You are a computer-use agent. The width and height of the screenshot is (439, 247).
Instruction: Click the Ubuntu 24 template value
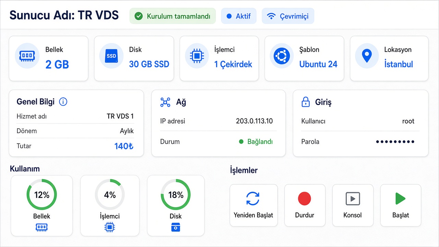[x=318, y=64]
